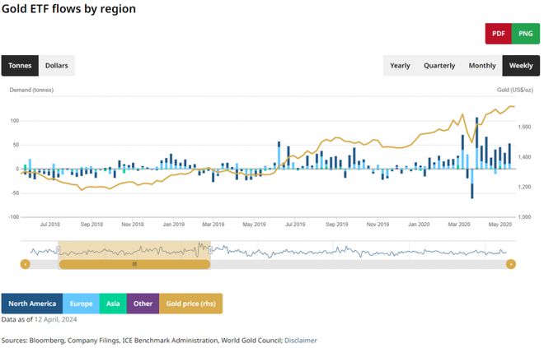Image resolution: width=544 pixels, height=348 pixels.
Task: Click the right range handle of navigator
Action: coord(210,250)
